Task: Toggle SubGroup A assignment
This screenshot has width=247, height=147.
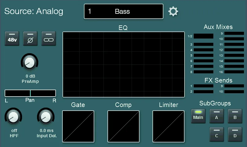Action: (217, 116)
